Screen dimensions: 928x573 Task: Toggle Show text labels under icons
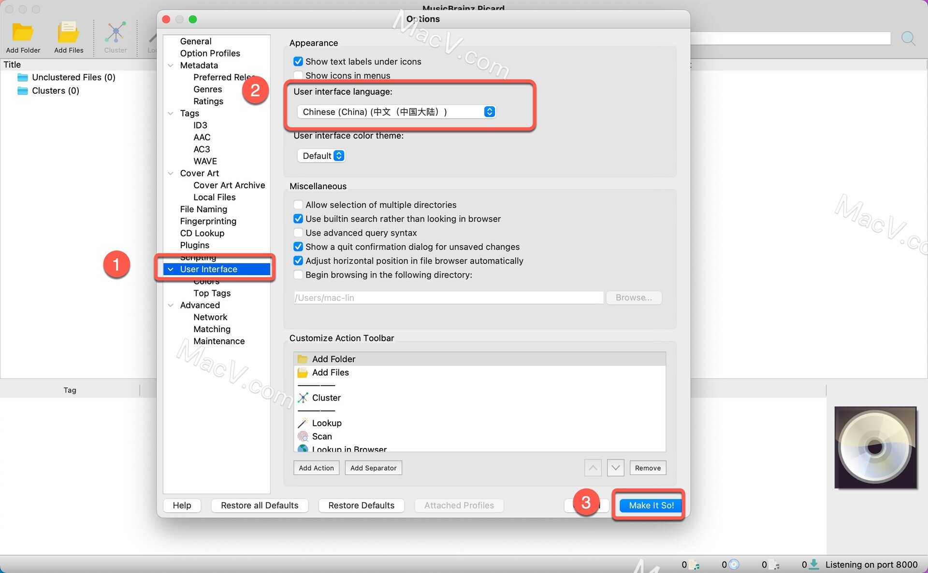298,62
